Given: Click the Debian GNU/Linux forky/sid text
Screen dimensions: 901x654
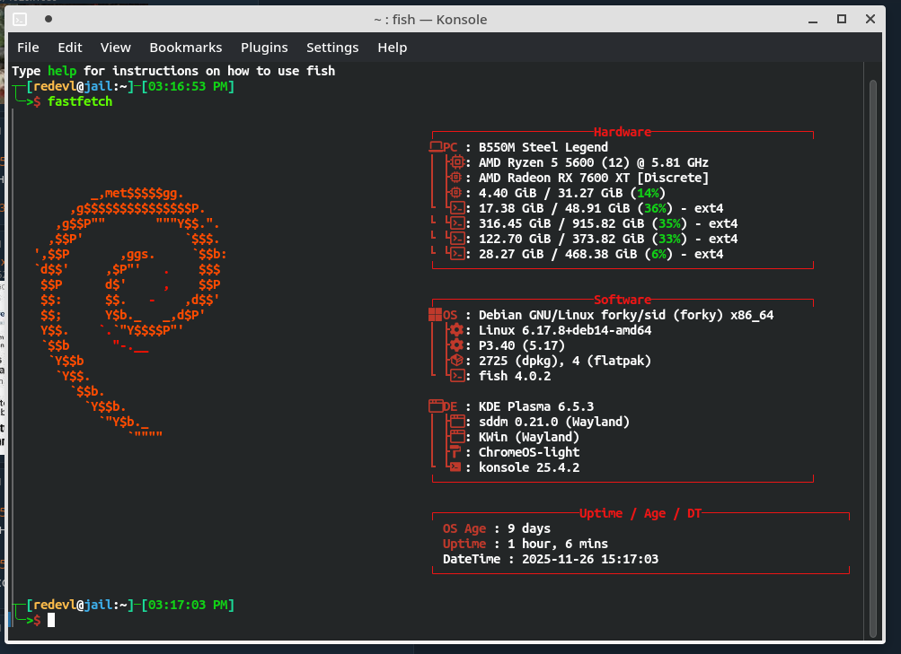Looking at the screenshot, I should [x=626, y=315].
